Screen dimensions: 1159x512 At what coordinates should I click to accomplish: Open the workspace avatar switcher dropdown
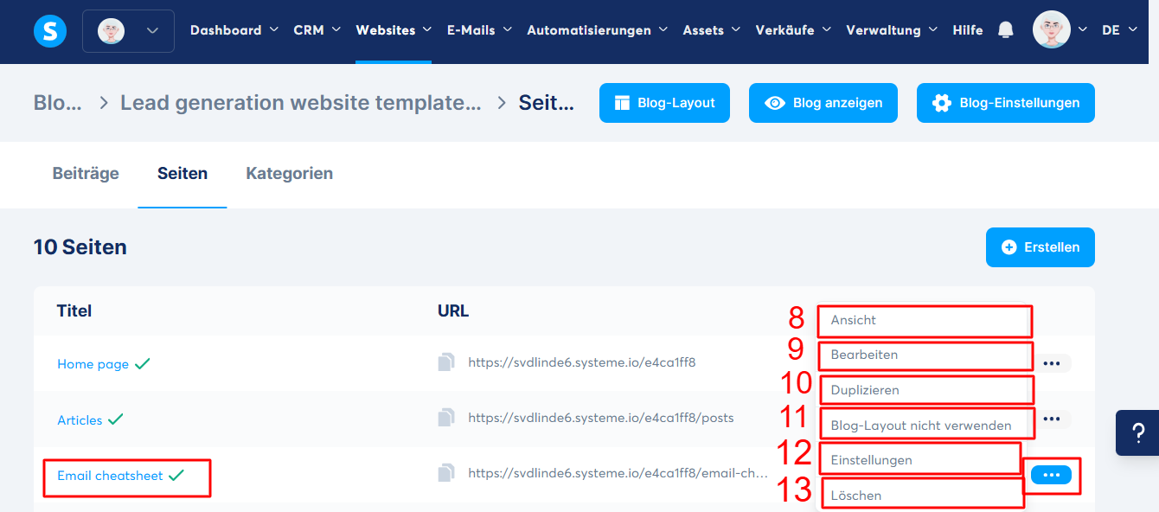click(128, 31)
